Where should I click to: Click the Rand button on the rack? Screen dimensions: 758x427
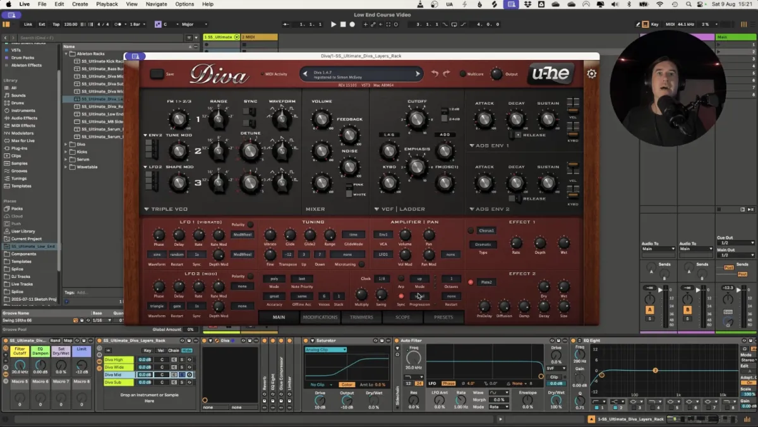click(56, 341)
